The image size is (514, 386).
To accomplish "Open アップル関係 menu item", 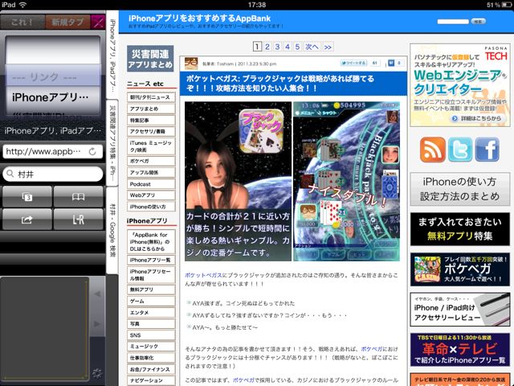I will tap(151, 173).
